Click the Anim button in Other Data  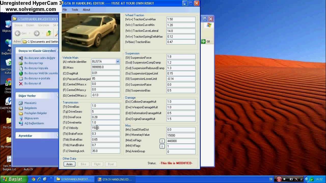(70, 164)
